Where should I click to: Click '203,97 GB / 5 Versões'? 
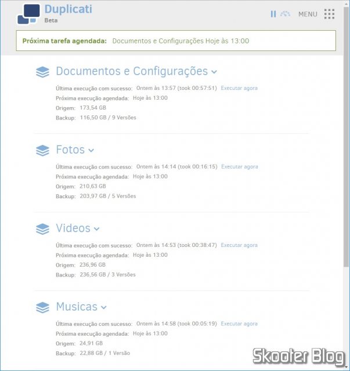(x=108, y=196)
